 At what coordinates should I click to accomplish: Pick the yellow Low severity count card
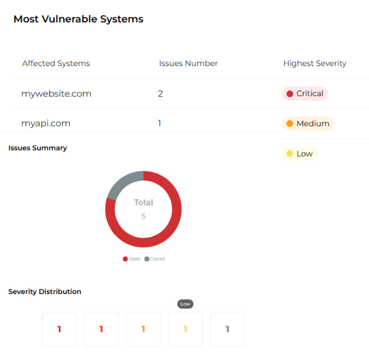point(185,329)
